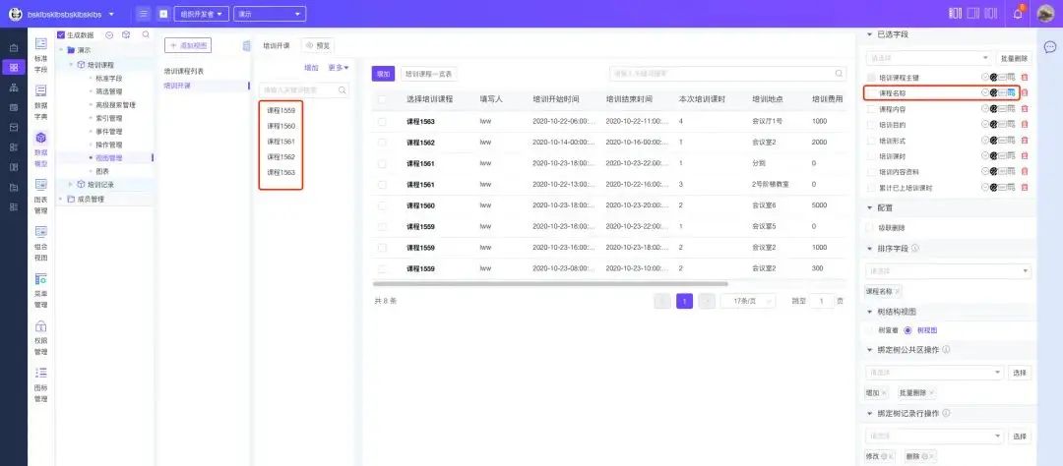Open the 排序字段 select dropdown
The width and height of the screenshot is (1063, 466).
(x=949, y=271)
